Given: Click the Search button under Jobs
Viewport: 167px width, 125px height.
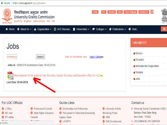Looking at the screenshot, I should pyautogui.click(x=40, y=57).
